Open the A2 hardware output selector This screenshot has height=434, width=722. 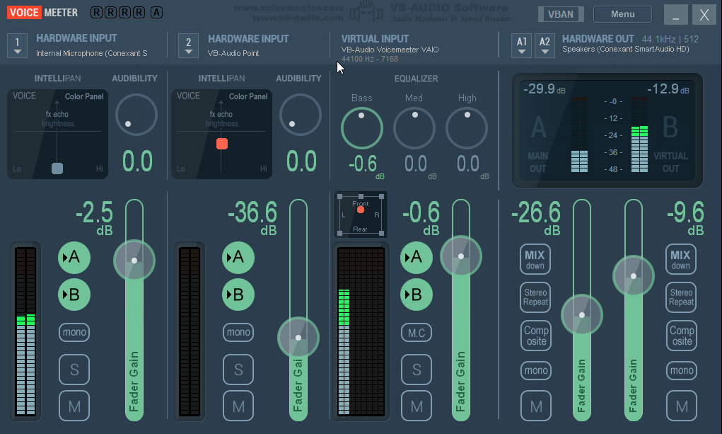545,45
